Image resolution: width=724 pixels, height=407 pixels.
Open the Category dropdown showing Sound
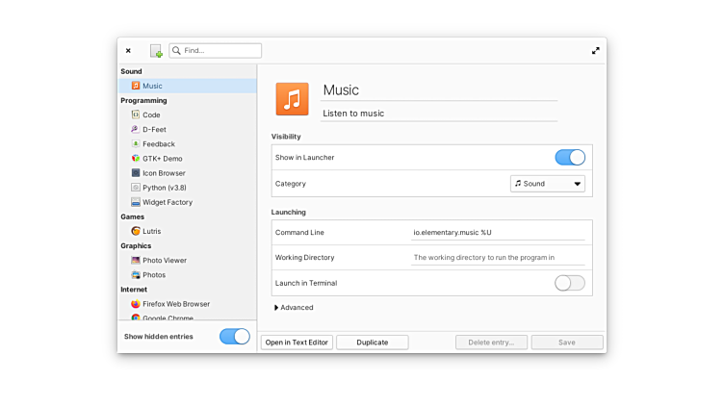pos(547,184)
